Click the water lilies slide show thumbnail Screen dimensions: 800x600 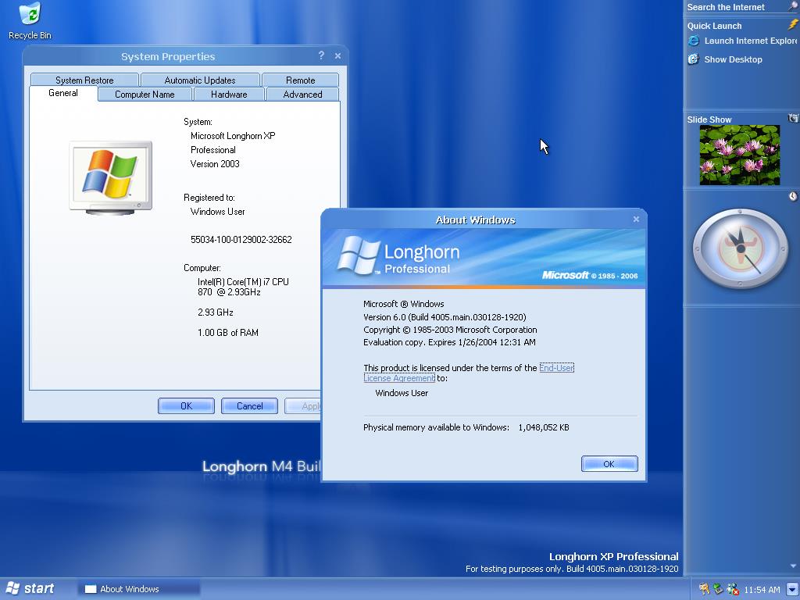click(x=740, y=155)
